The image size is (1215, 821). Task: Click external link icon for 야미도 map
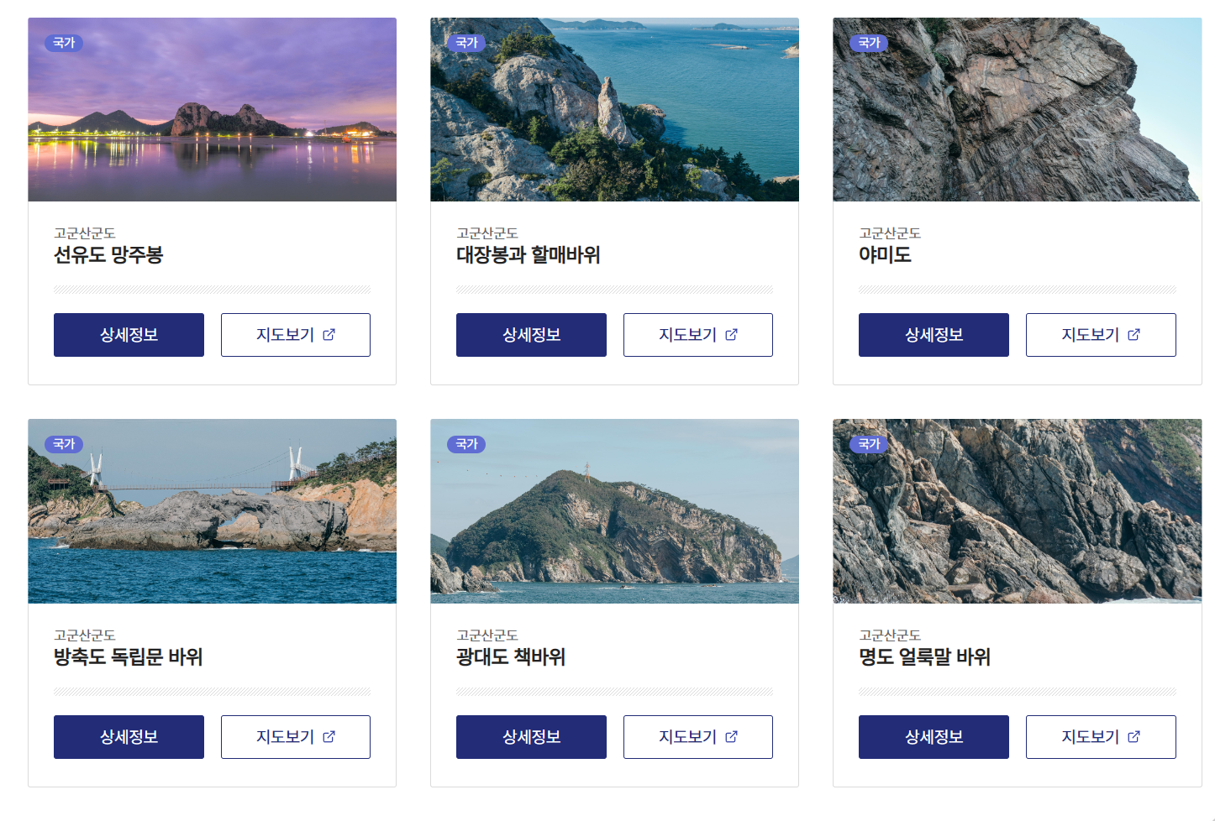pos(1133,334)
